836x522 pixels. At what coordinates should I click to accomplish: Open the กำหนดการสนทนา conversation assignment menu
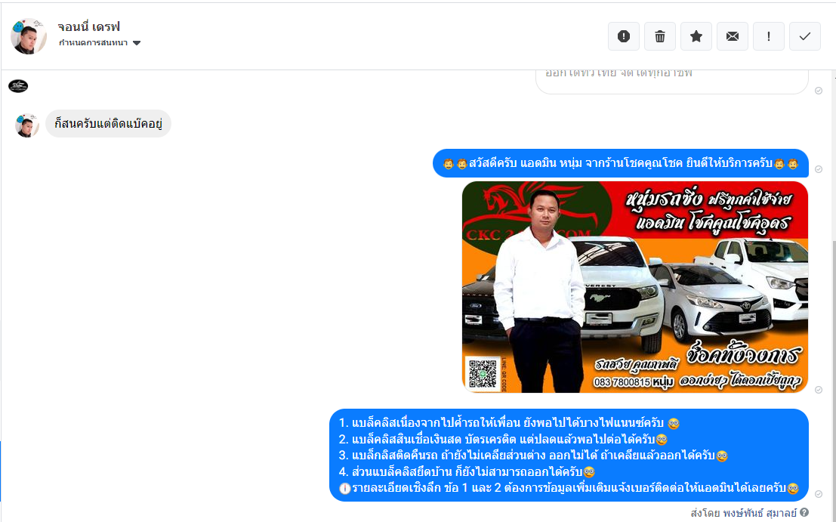click(x=94, y=43)
